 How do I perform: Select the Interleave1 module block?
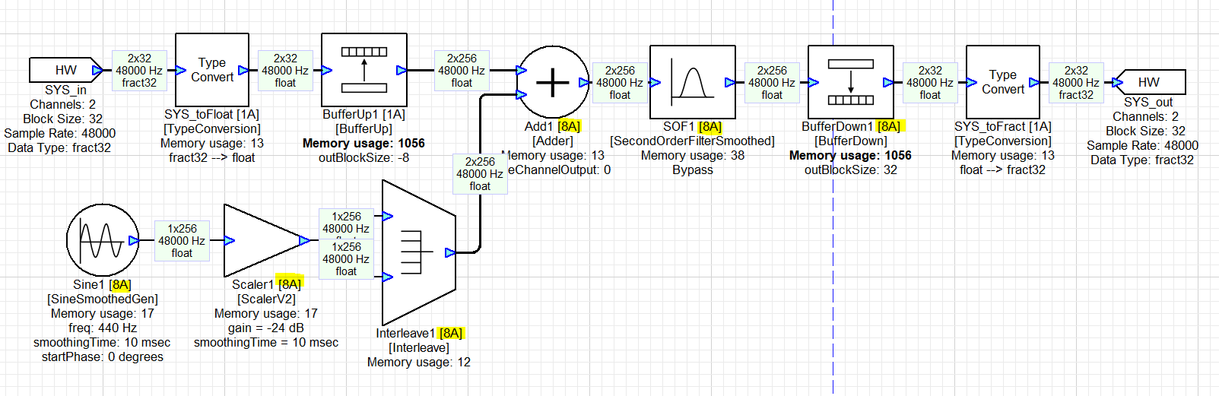[418, 252]
